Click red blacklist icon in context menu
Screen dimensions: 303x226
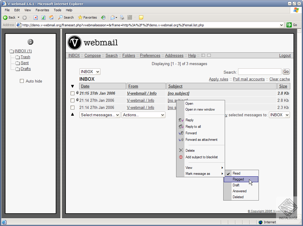(x=181, y=157)
